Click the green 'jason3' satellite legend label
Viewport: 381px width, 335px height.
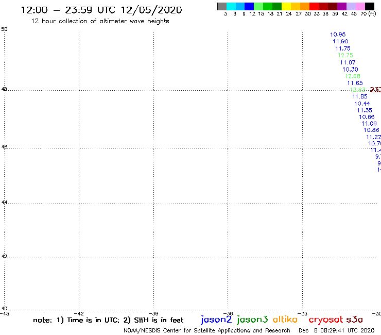[x=252, y=320]
